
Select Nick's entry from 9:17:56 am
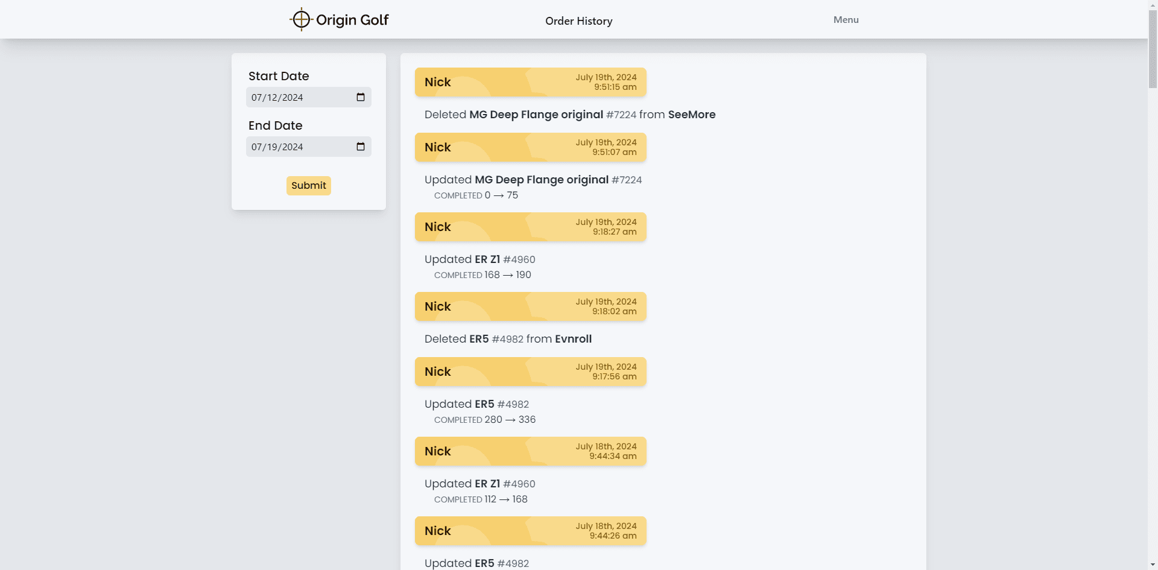[530, 372]
